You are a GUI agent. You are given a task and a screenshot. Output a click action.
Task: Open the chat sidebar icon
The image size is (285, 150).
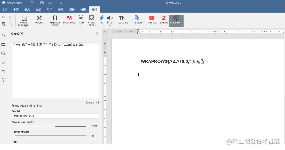tap(4, 53)
